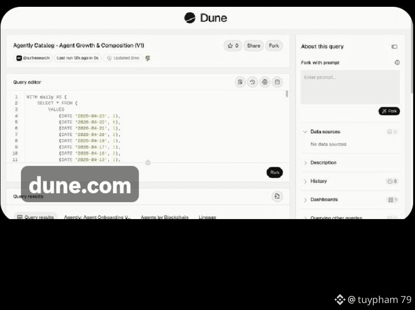Click the icon button in Query results header

277,196
